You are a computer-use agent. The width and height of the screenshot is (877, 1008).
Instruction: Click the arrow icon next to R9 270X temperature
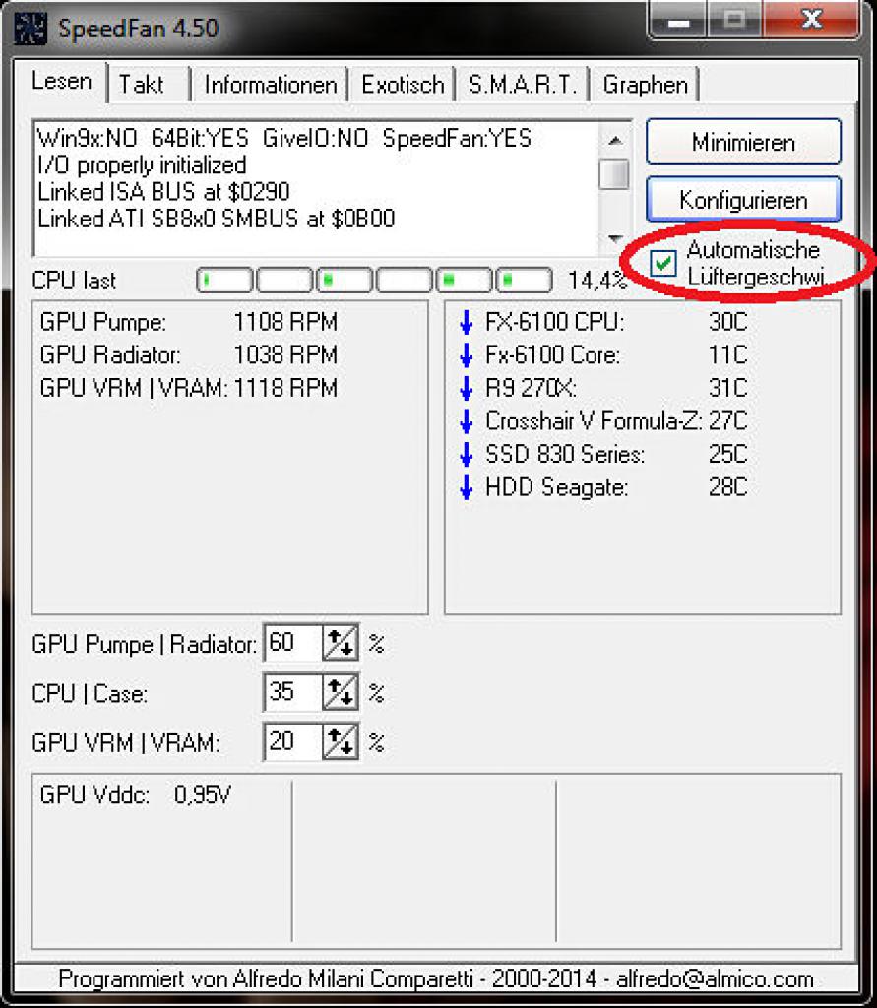tap(467, 388)
